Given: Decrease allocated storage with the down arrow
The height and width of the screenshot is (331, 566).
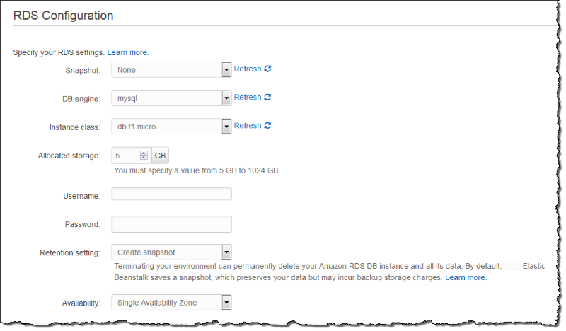Looking at the screenshot, I should tap(144, 158).
